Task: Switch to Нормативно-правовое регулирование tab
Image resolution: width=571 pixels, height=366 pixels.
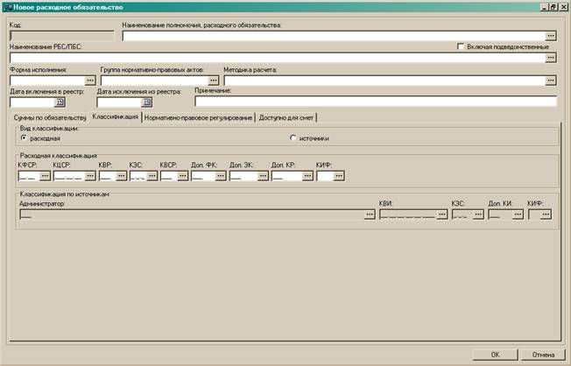Action: pos(198,117)
